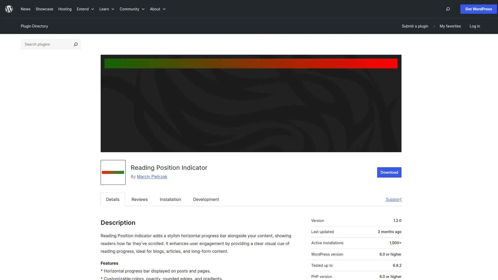Click the Reading Position Indicator plugin icon

tap(113, 172)
